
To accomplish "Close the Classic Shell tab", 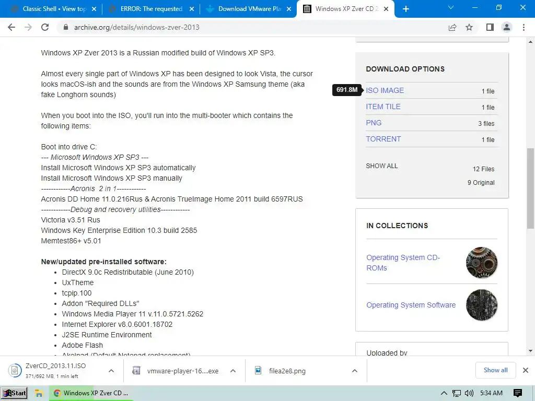I will point(94,9).
